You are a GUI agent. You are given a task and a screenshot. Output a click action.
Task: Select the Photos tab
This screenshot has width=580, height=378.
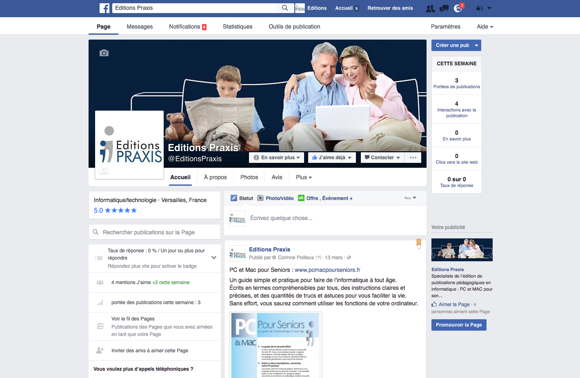point(249,177)
